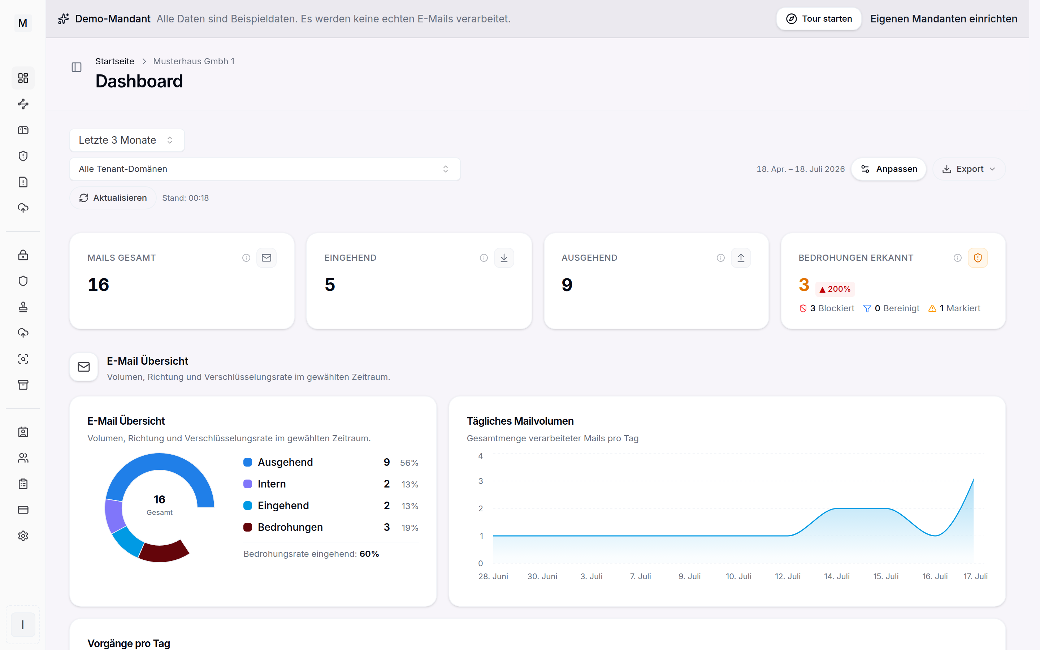1040x650 pixels.
Task: Click the envelope icon beside E-Mail Übersicht heading
Action: (x=84, y=367)
